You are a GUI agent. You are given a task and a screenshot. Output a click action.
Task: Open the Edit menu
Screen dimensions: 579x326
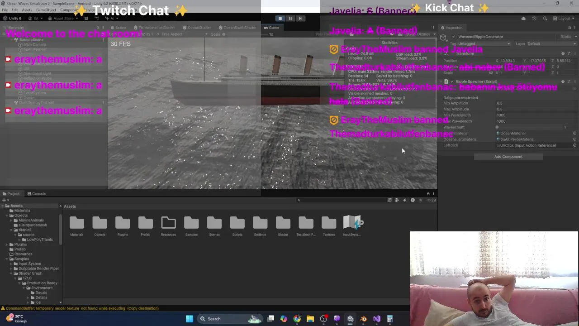[x=15, y=10]
